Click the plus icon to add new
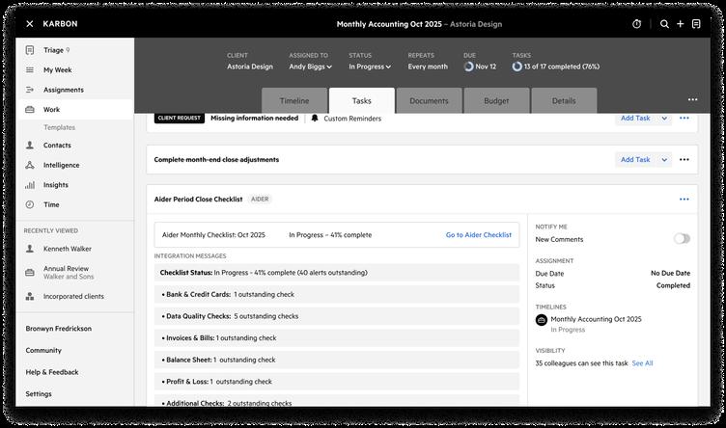Screen dimensions: 726x428 click(x=680, y=24)
